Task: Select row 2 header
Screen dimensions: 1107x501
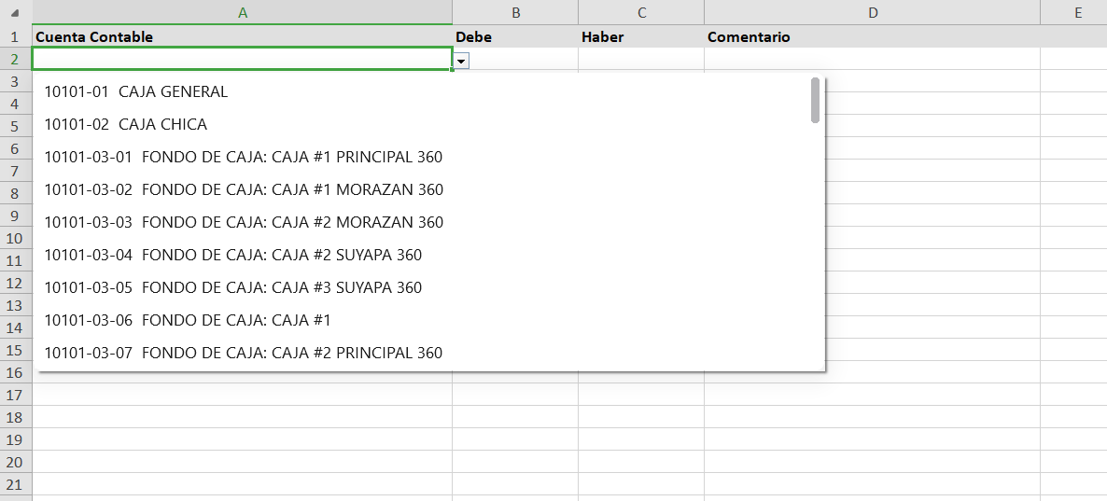Action: [16, 59]
